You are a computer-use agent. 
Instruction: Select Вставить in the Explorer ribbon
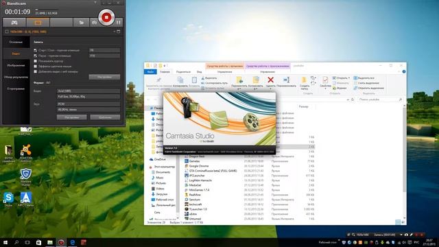(x=194, y=82)
